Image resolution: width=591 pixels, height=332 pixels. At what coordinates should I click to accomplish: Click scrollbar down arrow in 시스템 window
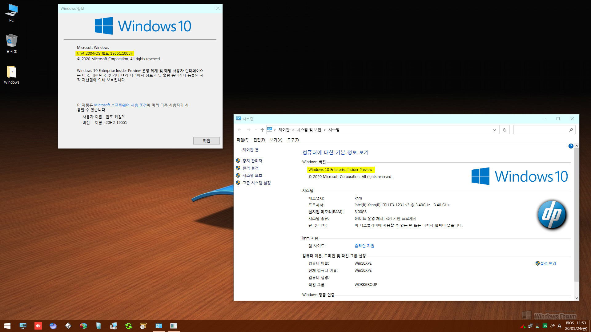click(x=577, y=298)
